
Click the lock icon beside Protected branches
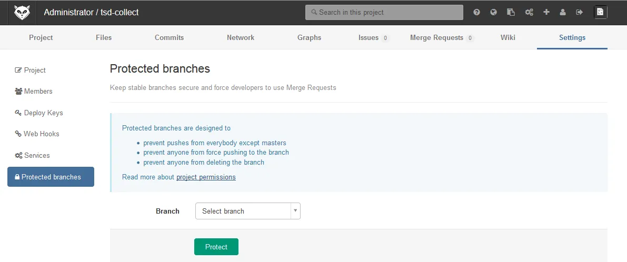pos(17,177)
